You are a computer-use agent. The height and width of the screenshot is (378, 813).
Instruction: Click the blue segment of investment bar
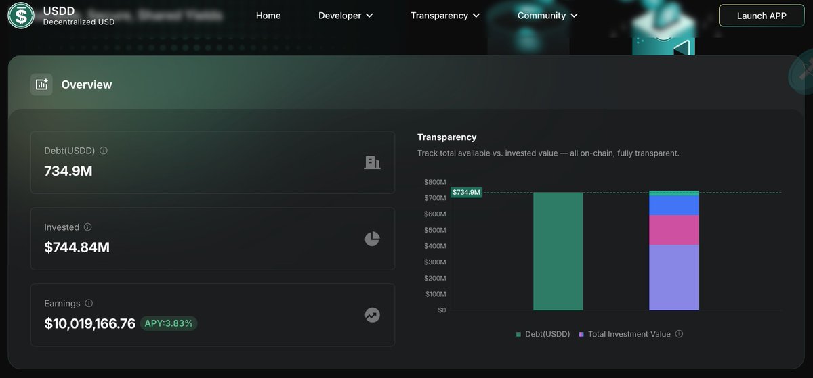click(x=674, y=206)
